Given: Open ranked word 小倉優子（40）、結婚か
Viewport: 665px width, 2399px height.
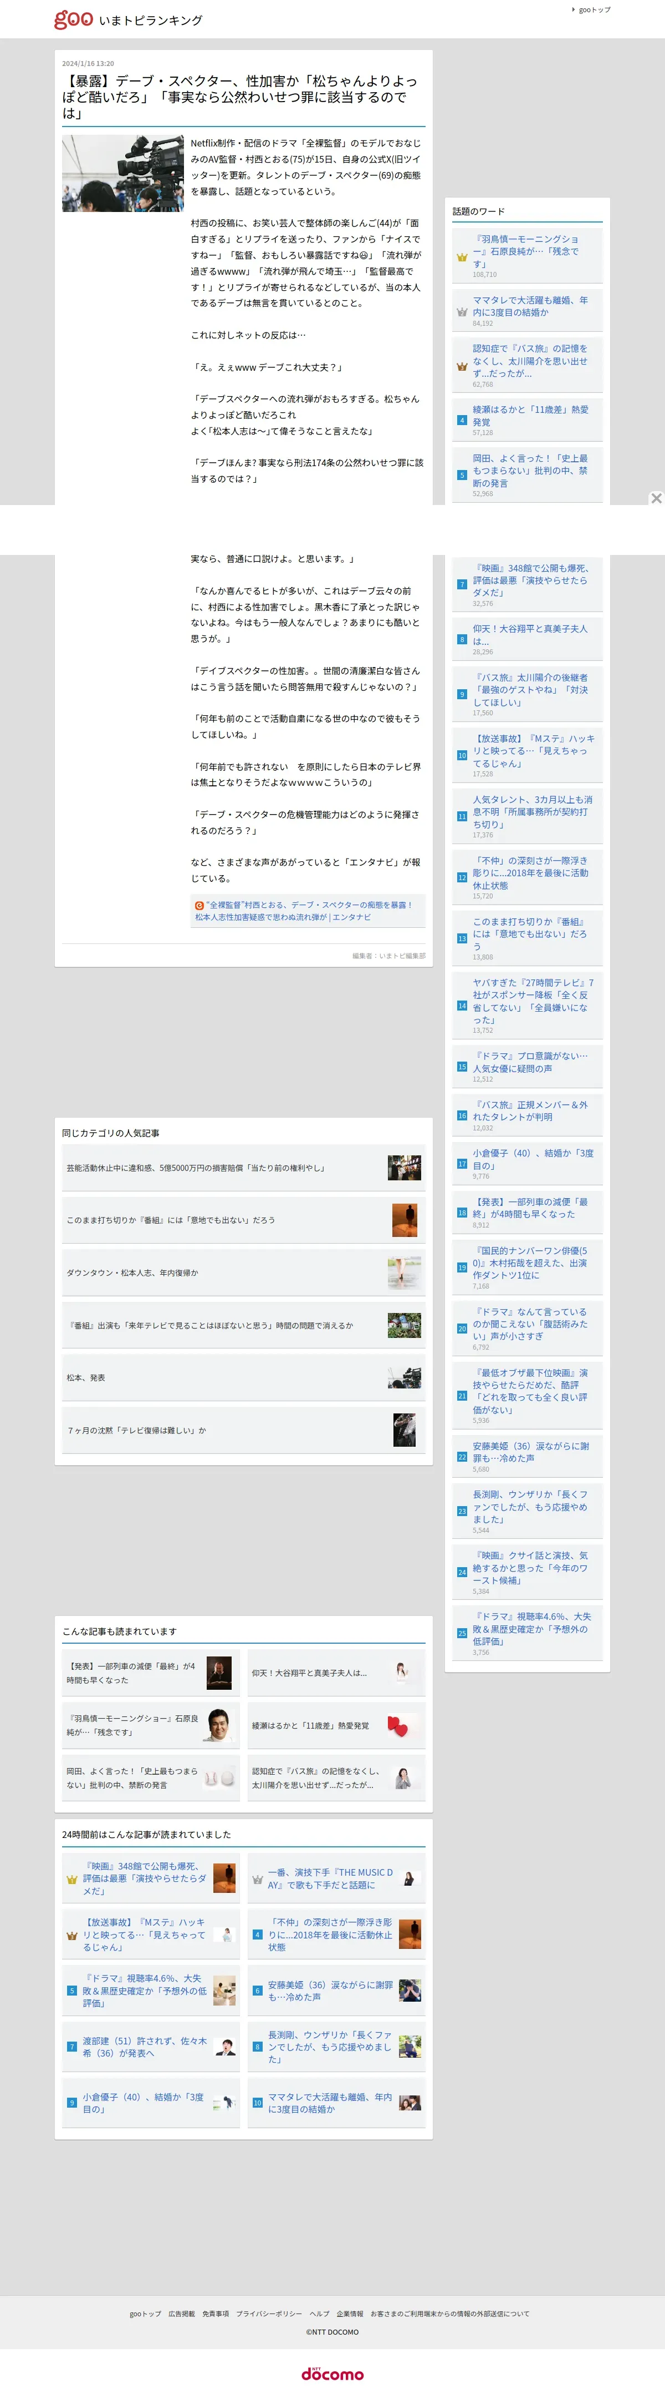Looking at the screenshot, I should click(533, 1159).
